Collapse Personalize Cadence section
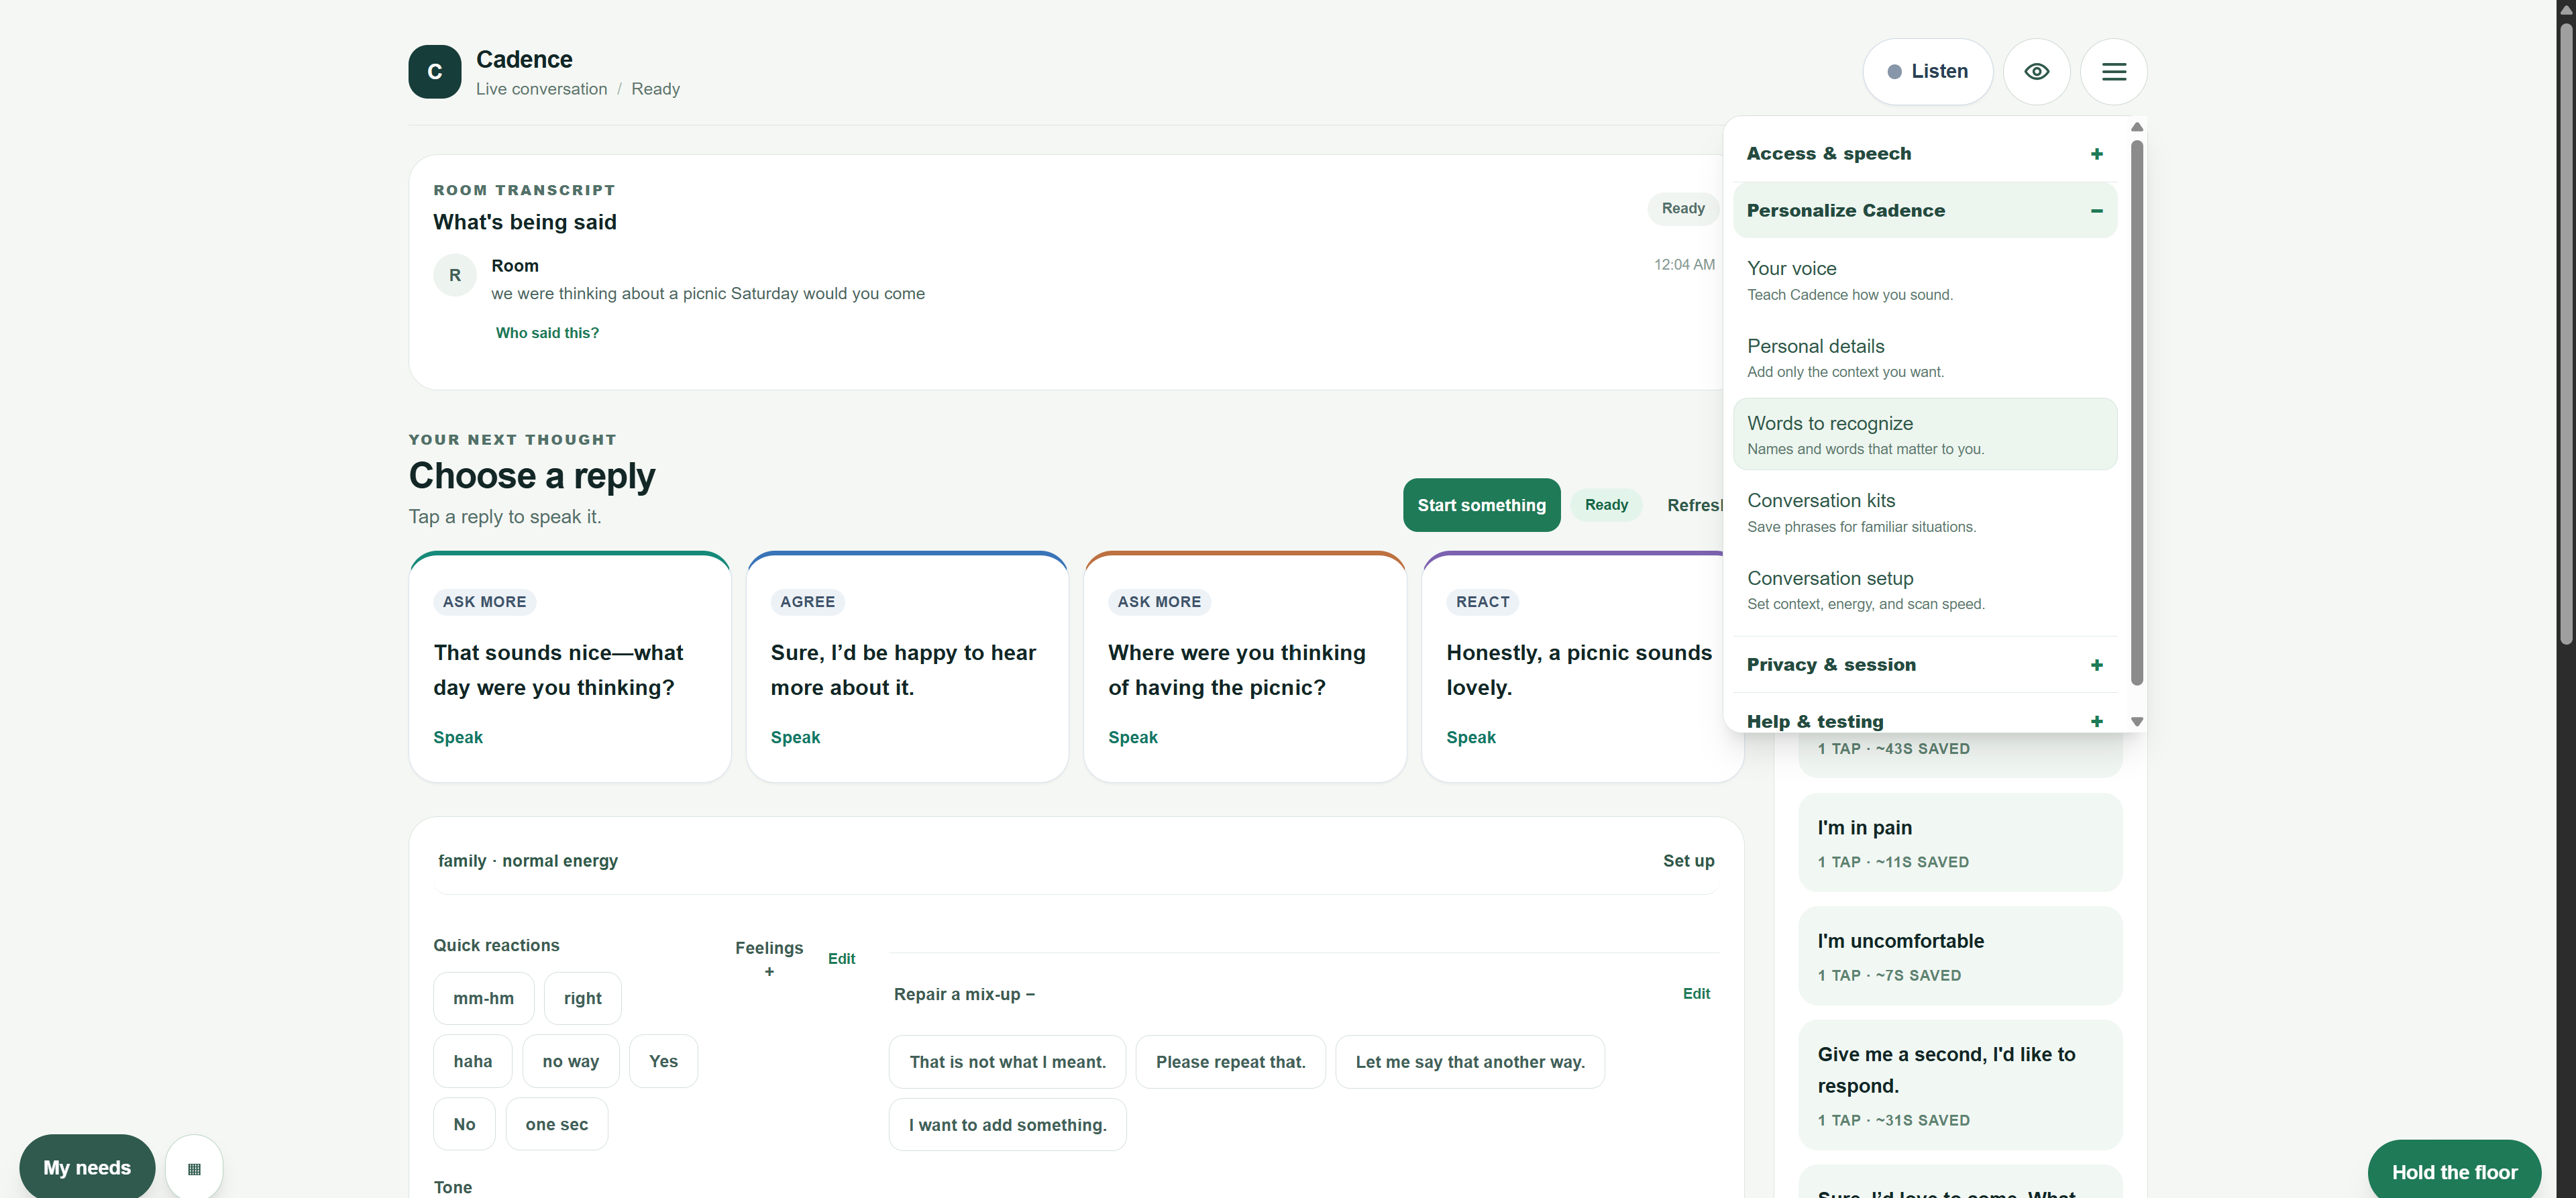This screenshot has width=2576, height=1198. tap(1925, 211)
